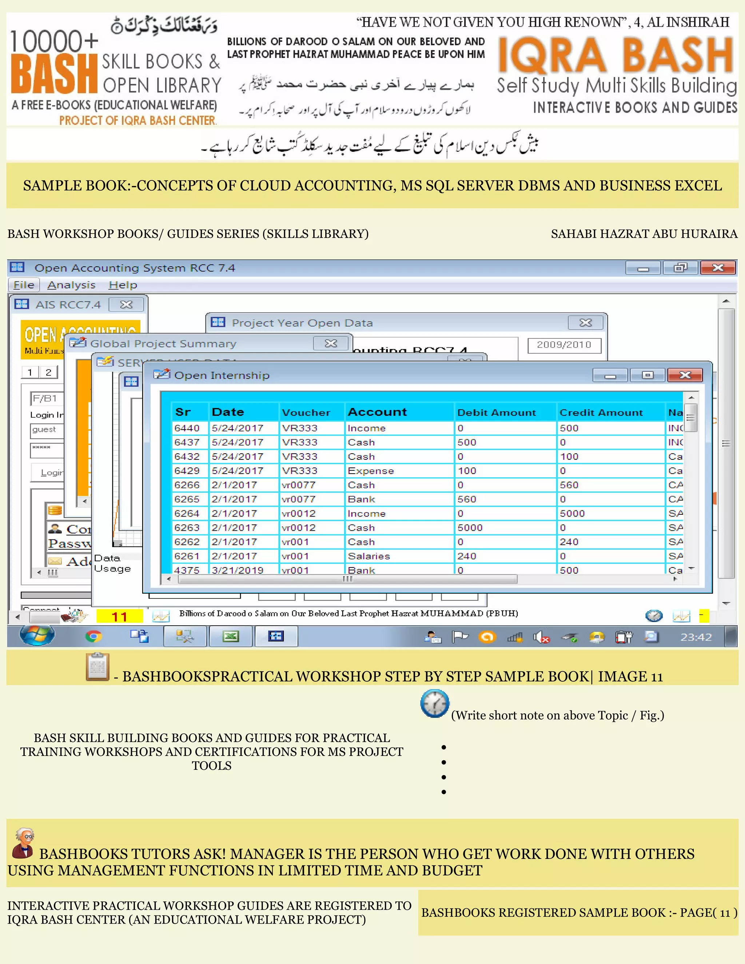Screen dimensions: 745x964
Task: Click the Global Project Summary window icon
Action: [x=77, y=343]
